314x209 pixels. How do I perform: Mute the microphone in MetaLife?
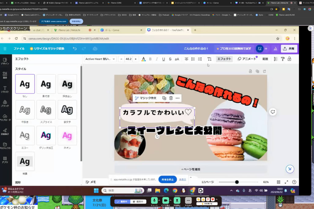point(154,200)
